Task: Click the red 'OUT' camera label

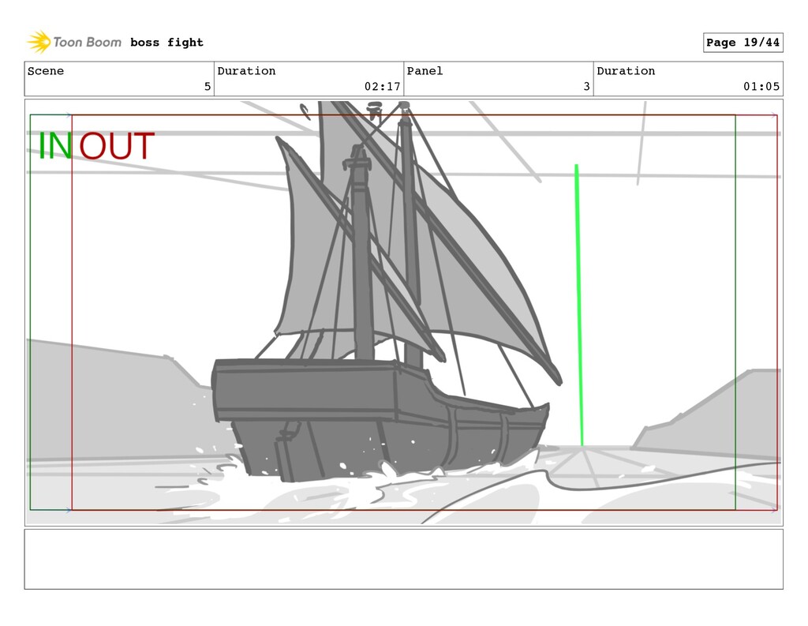Action: pyautogui.click(x=117, y=146)
